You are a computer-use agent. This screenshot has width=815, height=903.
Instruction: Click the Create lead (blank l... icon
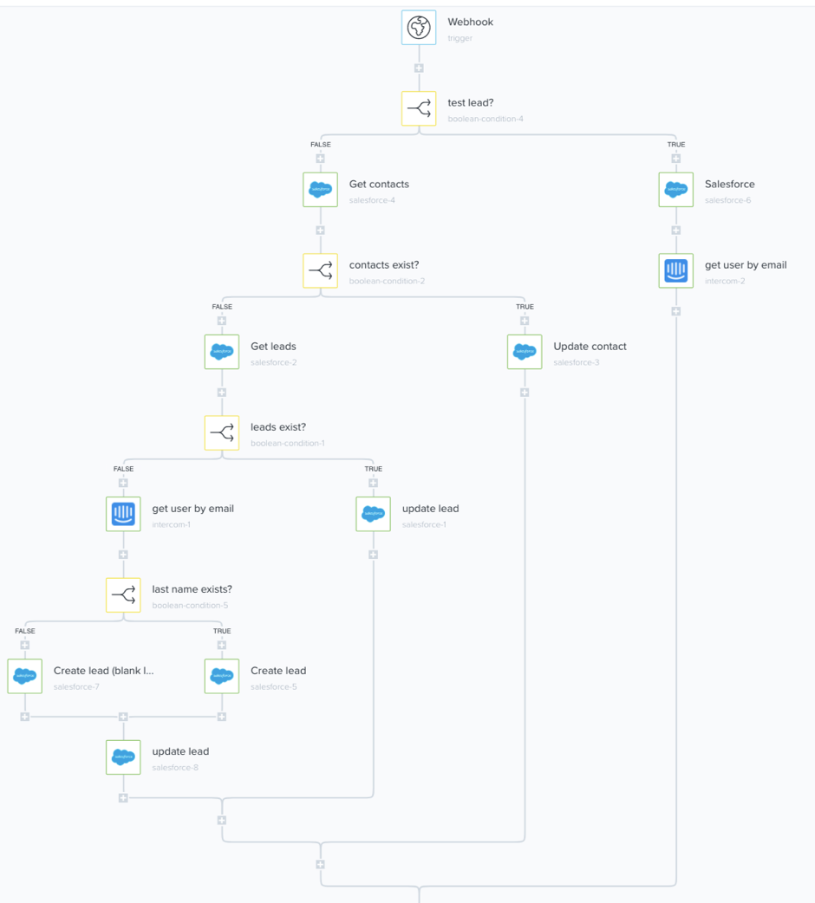click(x=25, y=676)
